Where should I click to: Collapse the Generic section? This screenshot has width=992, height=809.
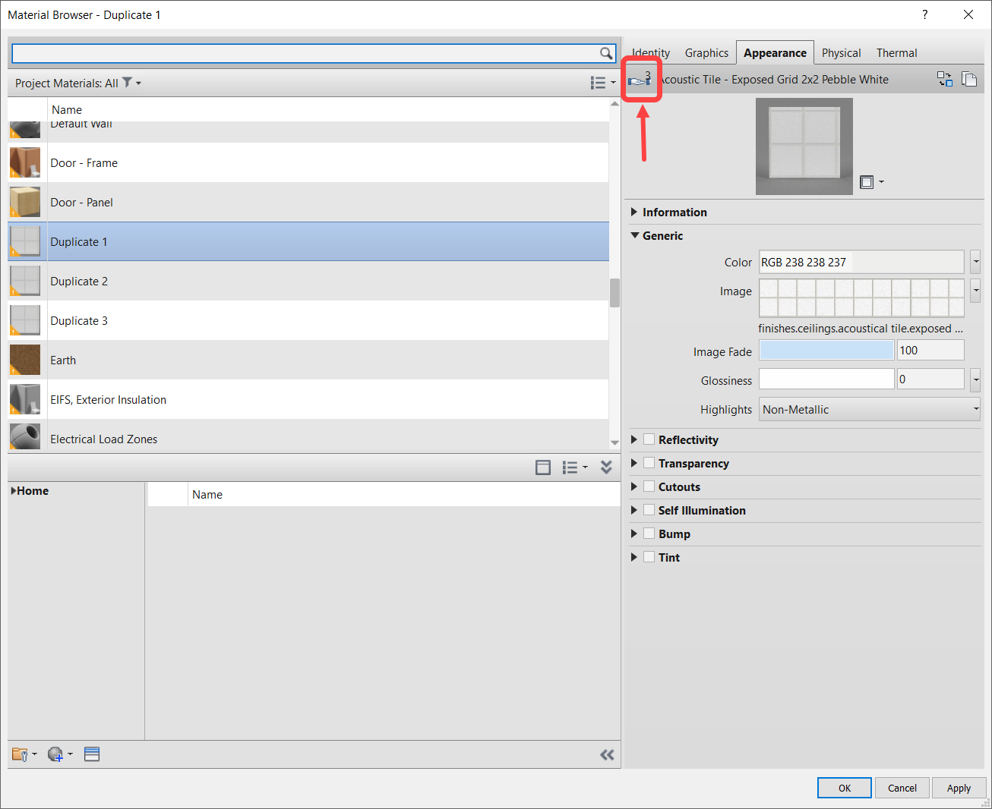[x=635, y=235]
